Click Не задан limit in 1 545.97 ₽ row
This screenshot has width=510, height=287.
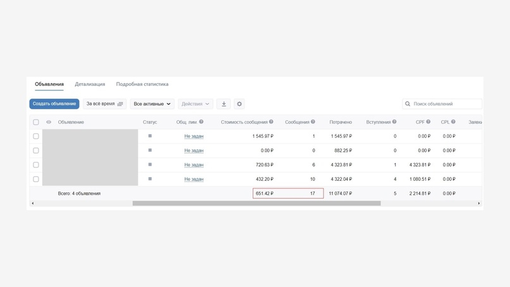(x=194, y=136)
